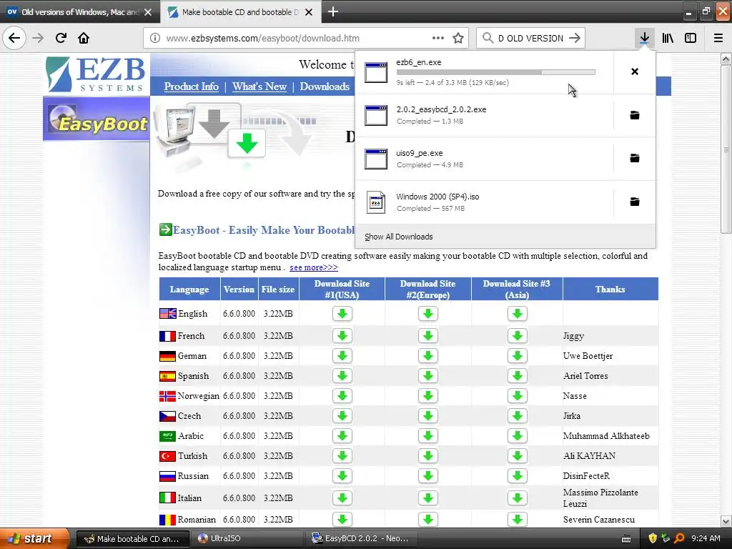Open the Downloads navigation link
The height and width of the screenshot is (549, 732).
pyautogui.click(x=325, y=86)
